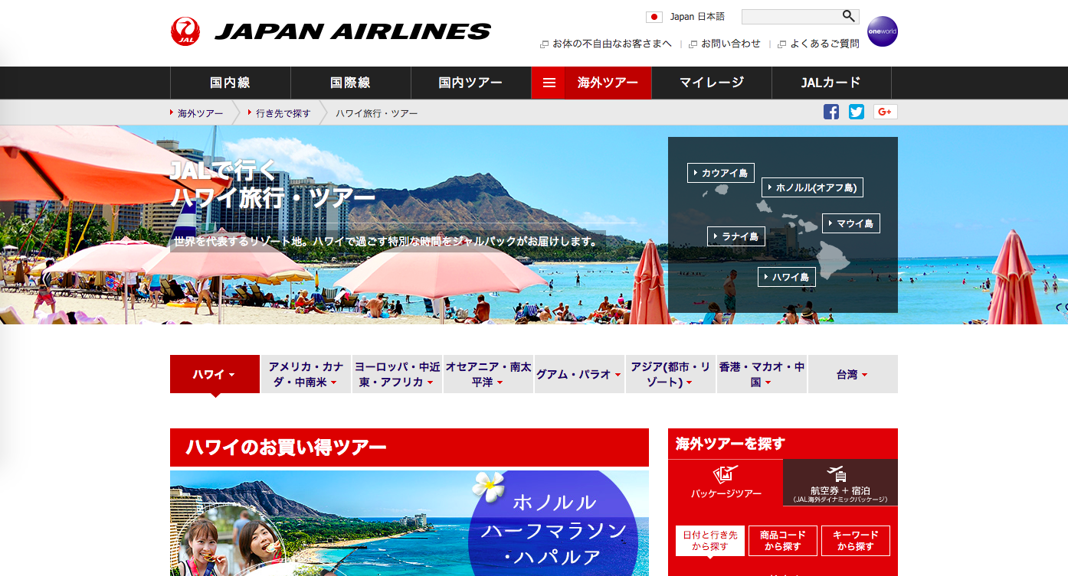Expand 香港・マカオ・中国 dropdown

pos(762,374)
